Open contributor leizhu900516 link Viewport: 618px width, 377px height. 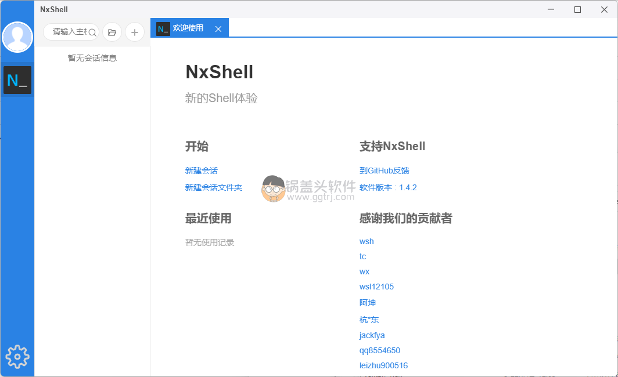(x=383, y=365)
